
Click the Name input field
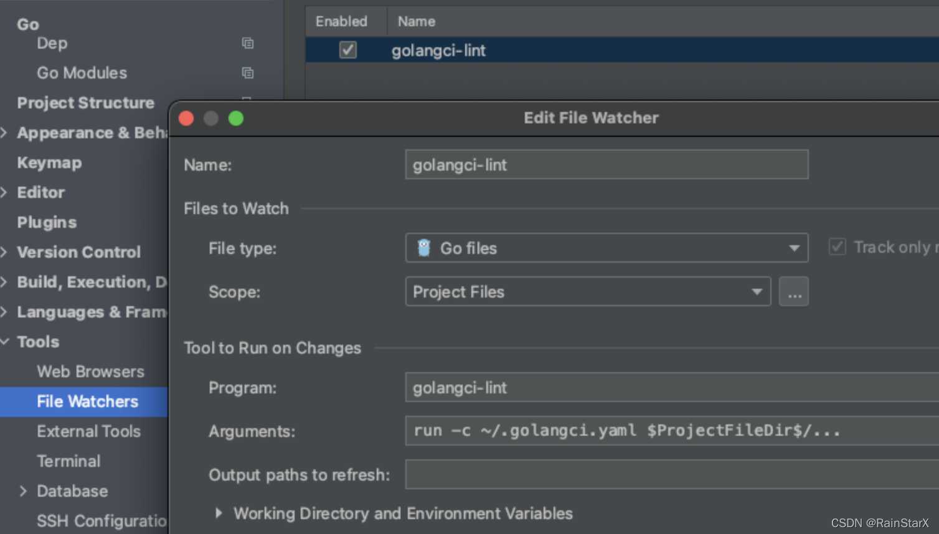[x=606, y=164]
